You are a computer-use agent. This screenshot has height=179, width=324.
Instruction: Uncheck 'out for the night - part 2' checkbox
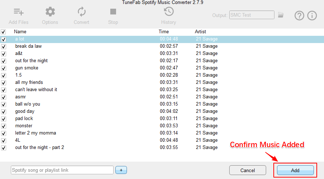point(4,148)
